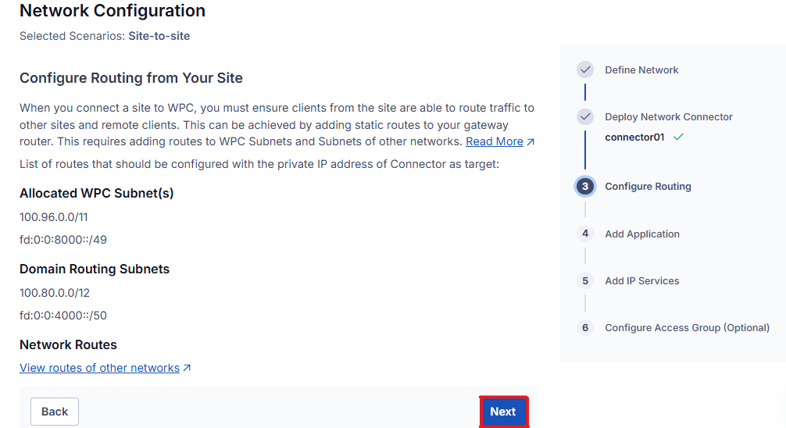Click step 4 number icon for Add Application
The width and height of the screenshot is (786, 428).
585,234
